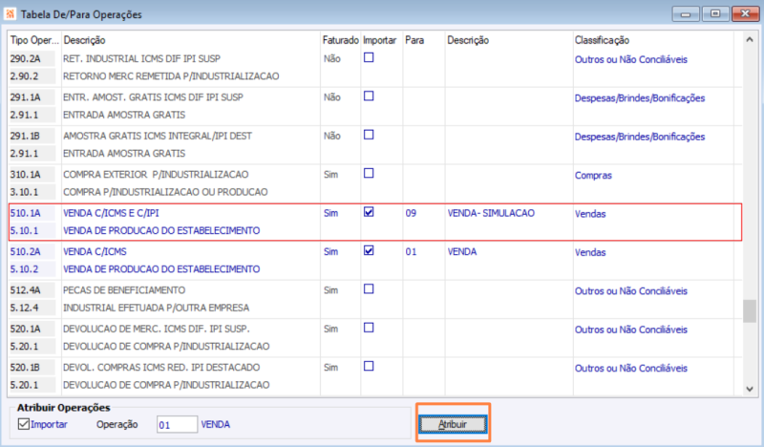The height and width of the screenshot is (447, 764).
Task: Close the Tabela De/Para Operações window
Action: point(745,13)
